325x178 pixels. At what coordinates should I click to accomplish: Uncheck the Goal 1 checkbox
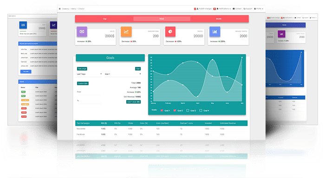click(x=162, y=110)
